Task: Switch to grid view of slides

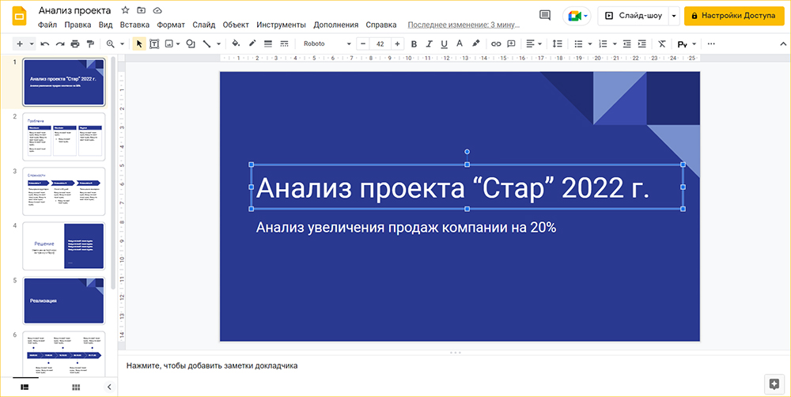Action: 76,387
